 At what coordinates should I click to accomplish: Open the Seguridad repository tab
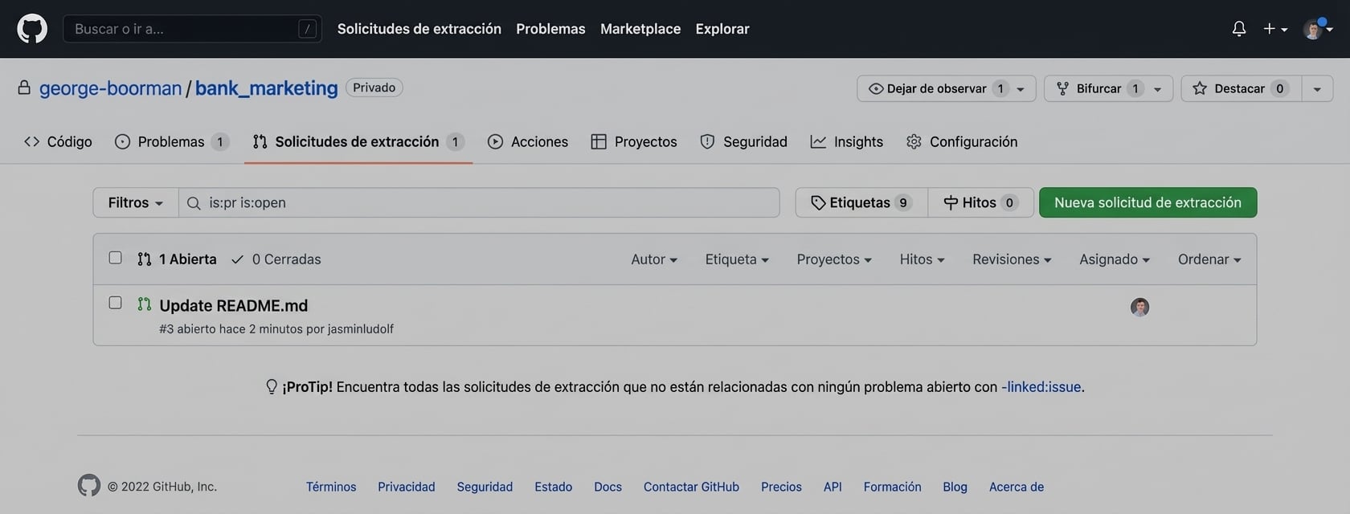(743, 141)
